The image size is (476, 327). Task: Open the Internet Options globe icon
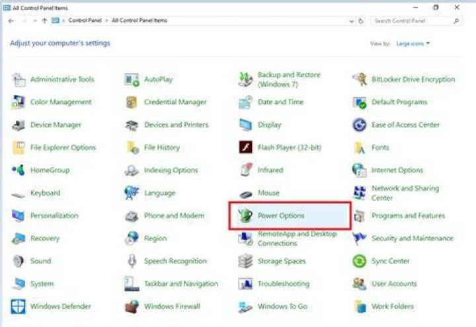[x=360, y=170]
